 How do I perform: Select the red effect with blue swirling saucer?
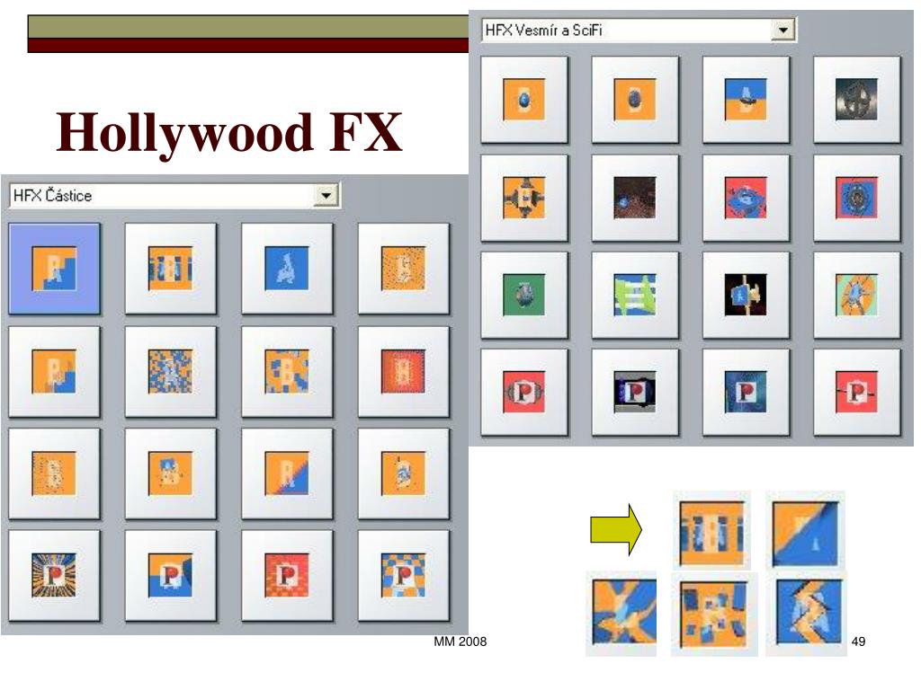[x=746, y=198]
